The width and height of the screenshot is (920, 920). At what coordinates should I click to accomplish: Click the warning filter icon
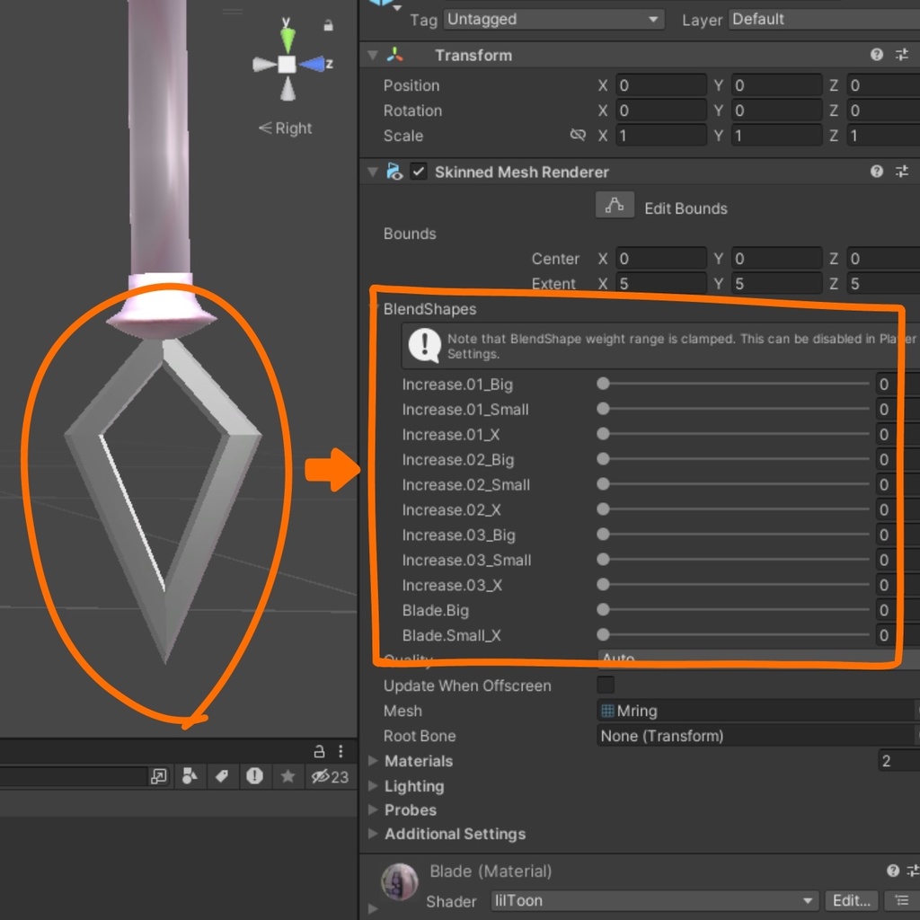point(255,776)
